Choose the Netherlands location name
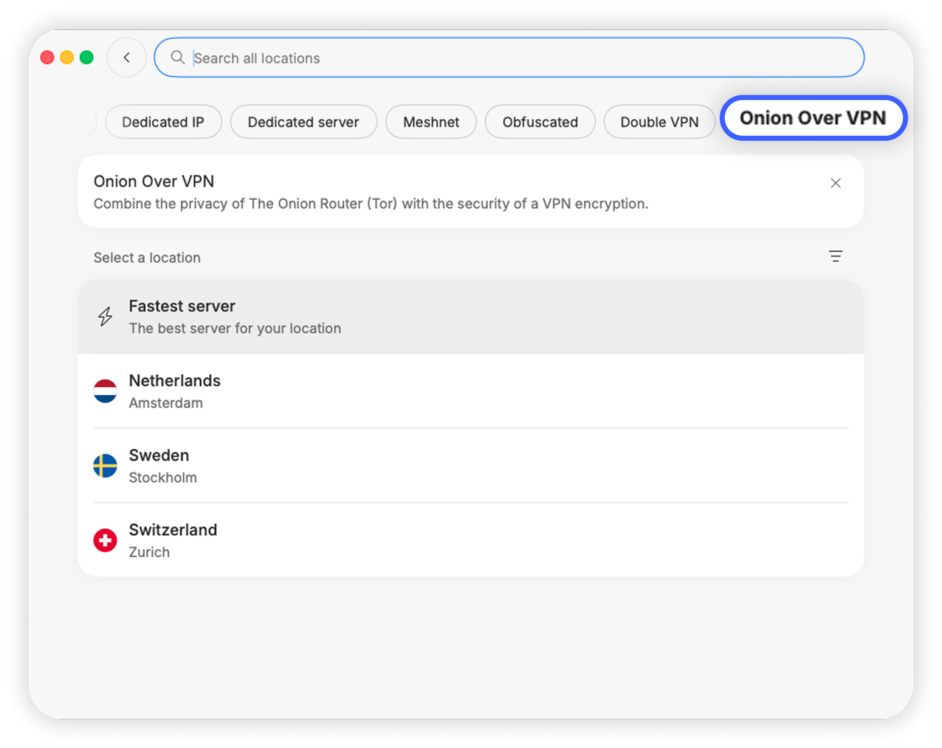The height and width of the screenshot is (748, 942). click(x=175, y=381)
